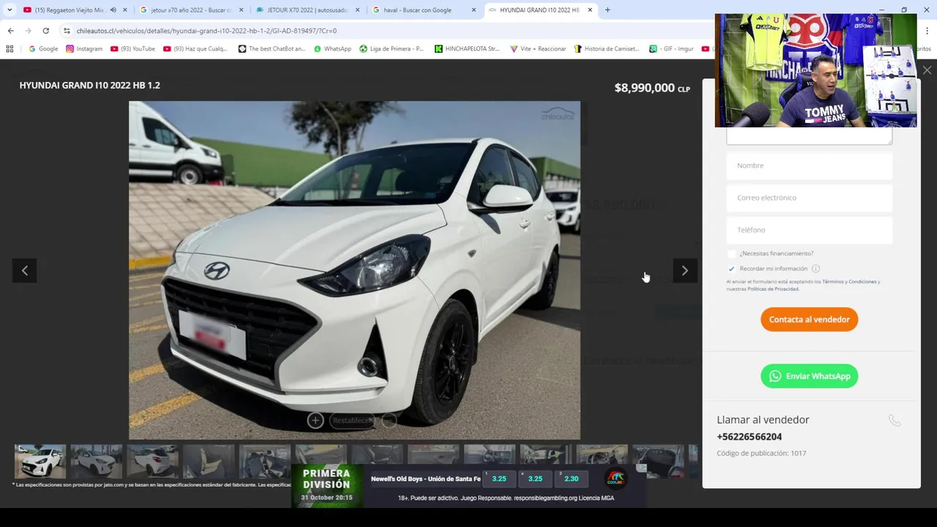The width and height of the screenshot is (937, 527).
Task: Open the Liga de Primera bookmark
Action: coord(392,49)
